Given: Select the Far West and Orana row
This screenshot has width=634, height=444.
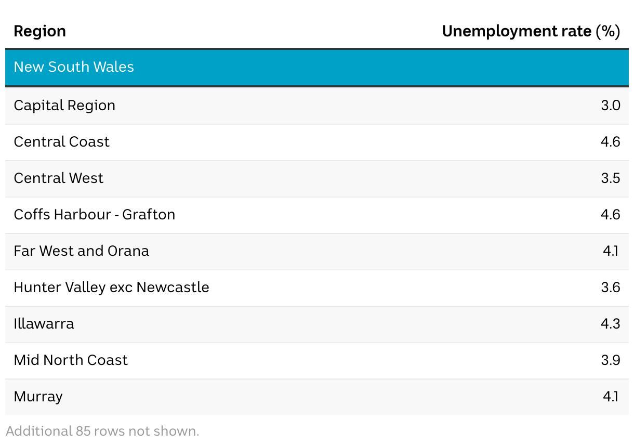Looking at the screenshot, I should tap(317, 252).
